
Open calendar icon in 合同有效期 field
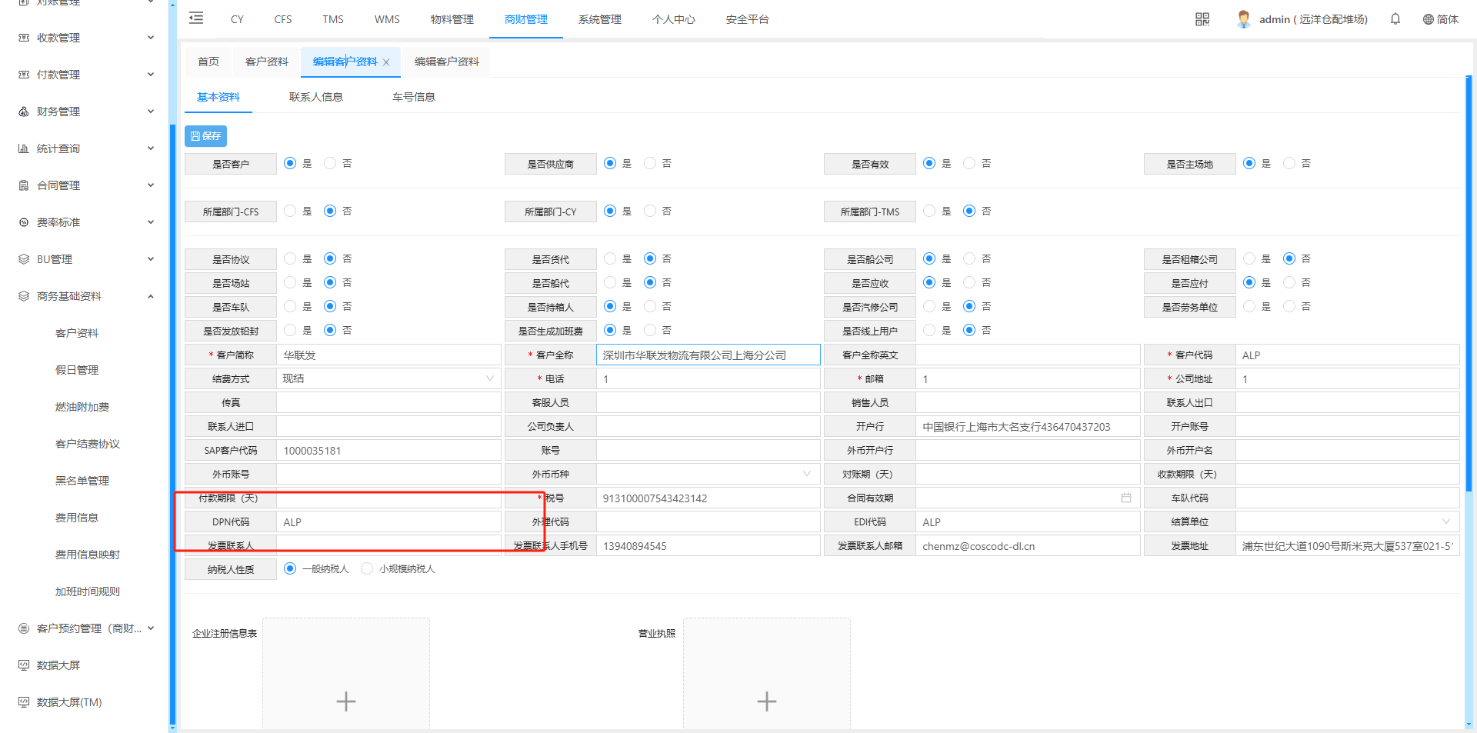[x=1125, y=498]
